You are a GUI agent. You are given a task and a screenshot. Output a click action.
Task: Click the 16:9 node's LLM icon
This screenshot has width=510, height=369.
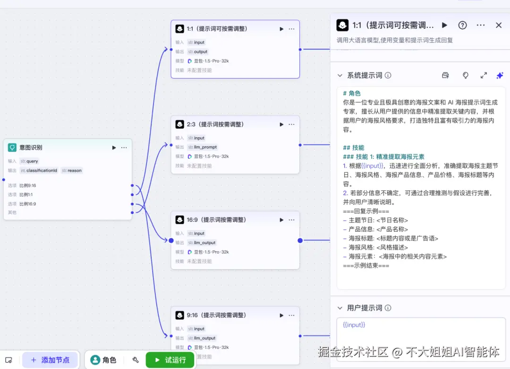coord(179,220)
